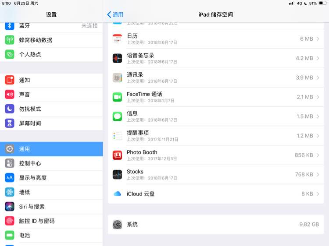
Task: Tap the Display & Brightness AA icon
Action: pyautogui.click(x=10, y=178)
